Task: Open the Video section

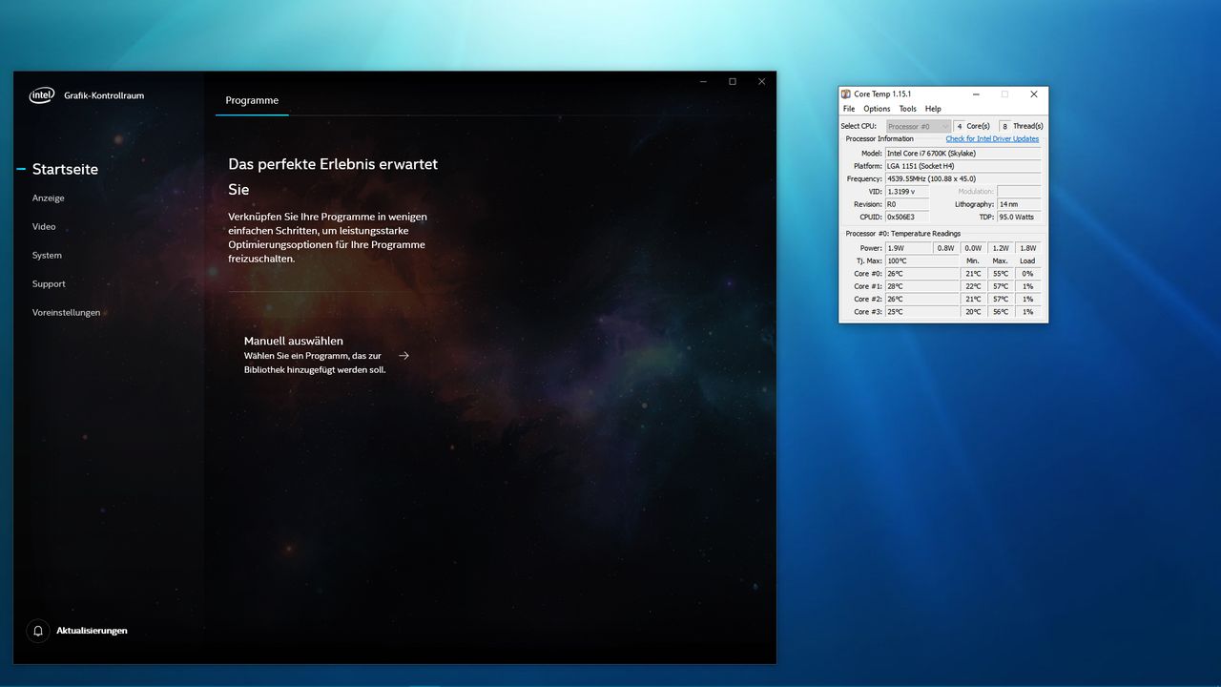Action: [44, 226]
